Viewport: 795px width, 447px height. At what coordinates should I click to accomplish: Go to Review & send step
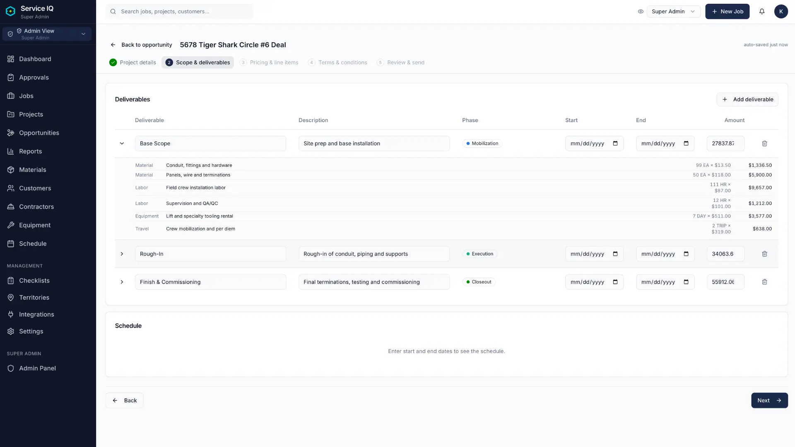401,62
